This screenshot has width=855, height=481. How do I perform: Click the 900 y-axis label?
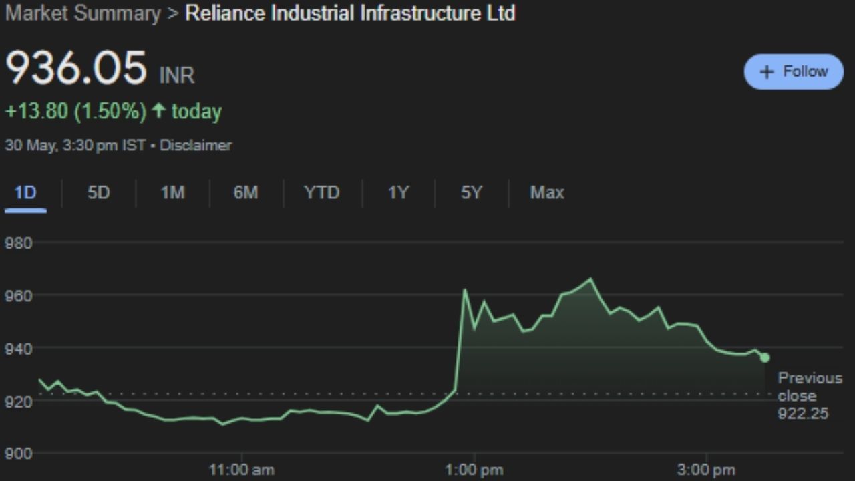click(19, 454)
